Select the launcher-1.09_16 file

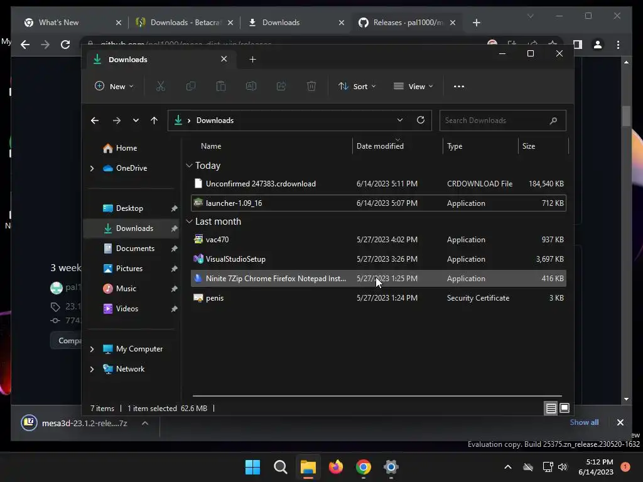tap(379, 203)
